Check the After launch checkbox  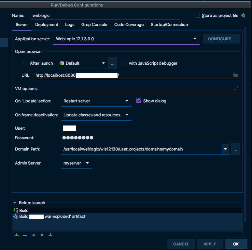pyautogui.click(x=25, y=63)
